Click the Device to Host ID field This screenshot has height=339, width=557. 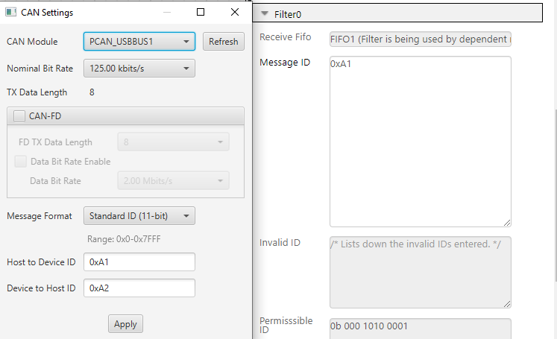tap(139, 288)
